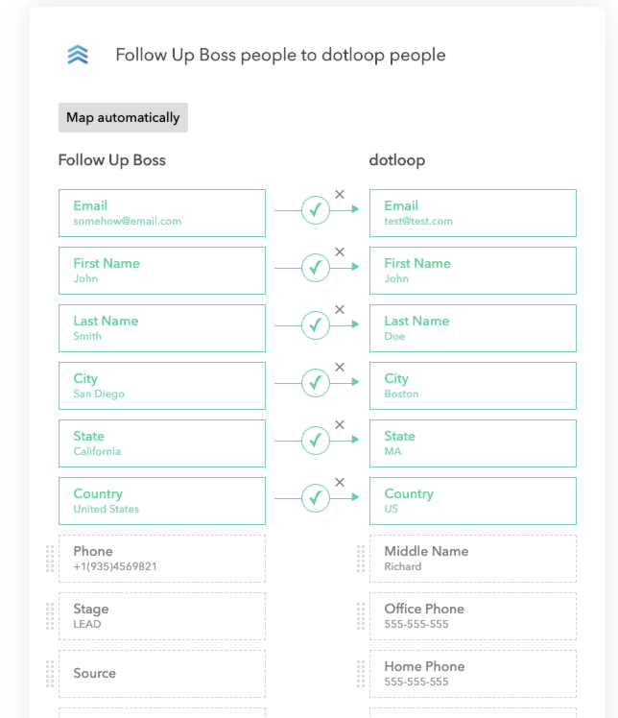Remove the Last Name mapping with X
The height and width of the screenshot is (718, 618).
pyautogui.click(x=339, y=310)
